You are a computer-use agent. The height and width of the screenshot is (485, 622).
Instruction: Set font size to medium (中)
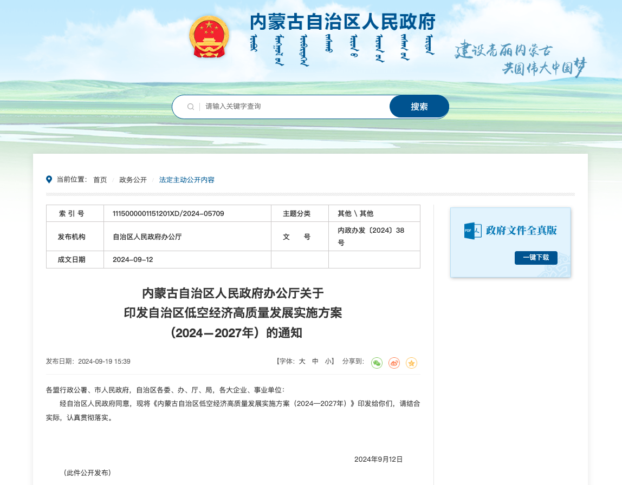click(315, 362)
